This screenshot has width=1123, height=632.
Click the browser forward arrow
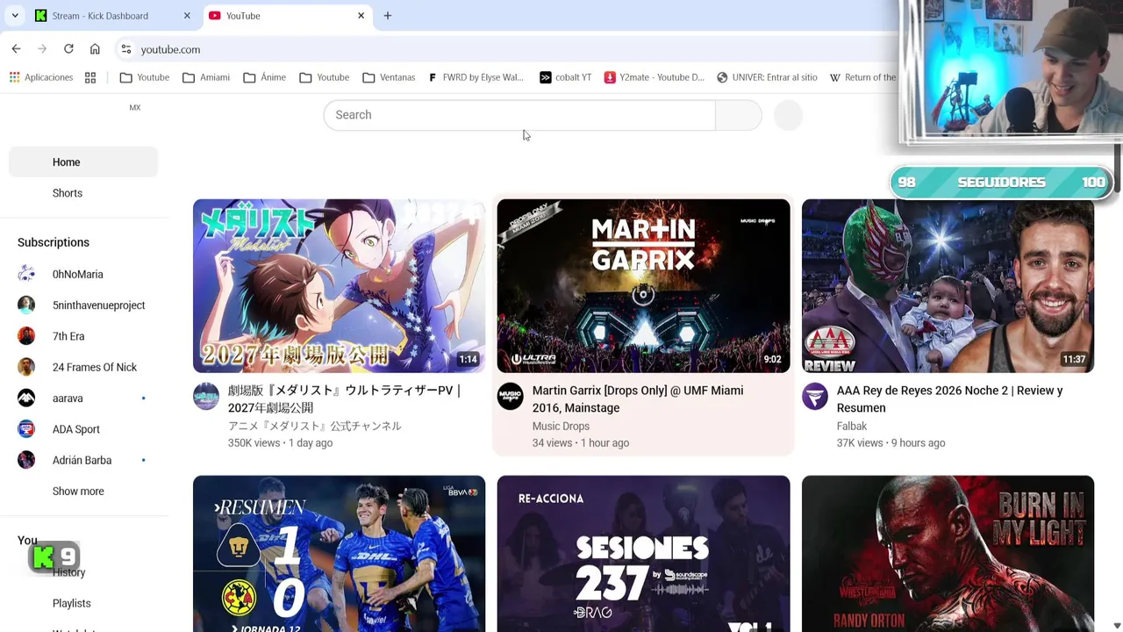point(42,49)
